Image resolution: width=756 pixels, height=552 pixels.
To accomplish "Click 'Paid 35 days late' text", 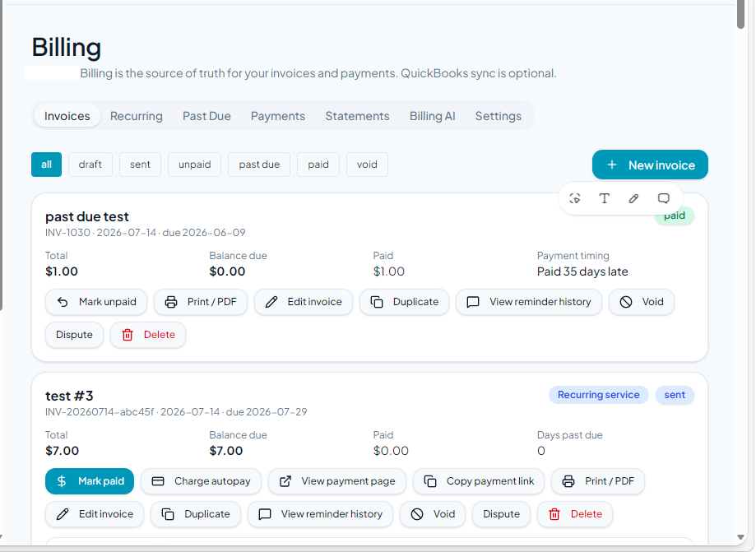I will 582,271.
